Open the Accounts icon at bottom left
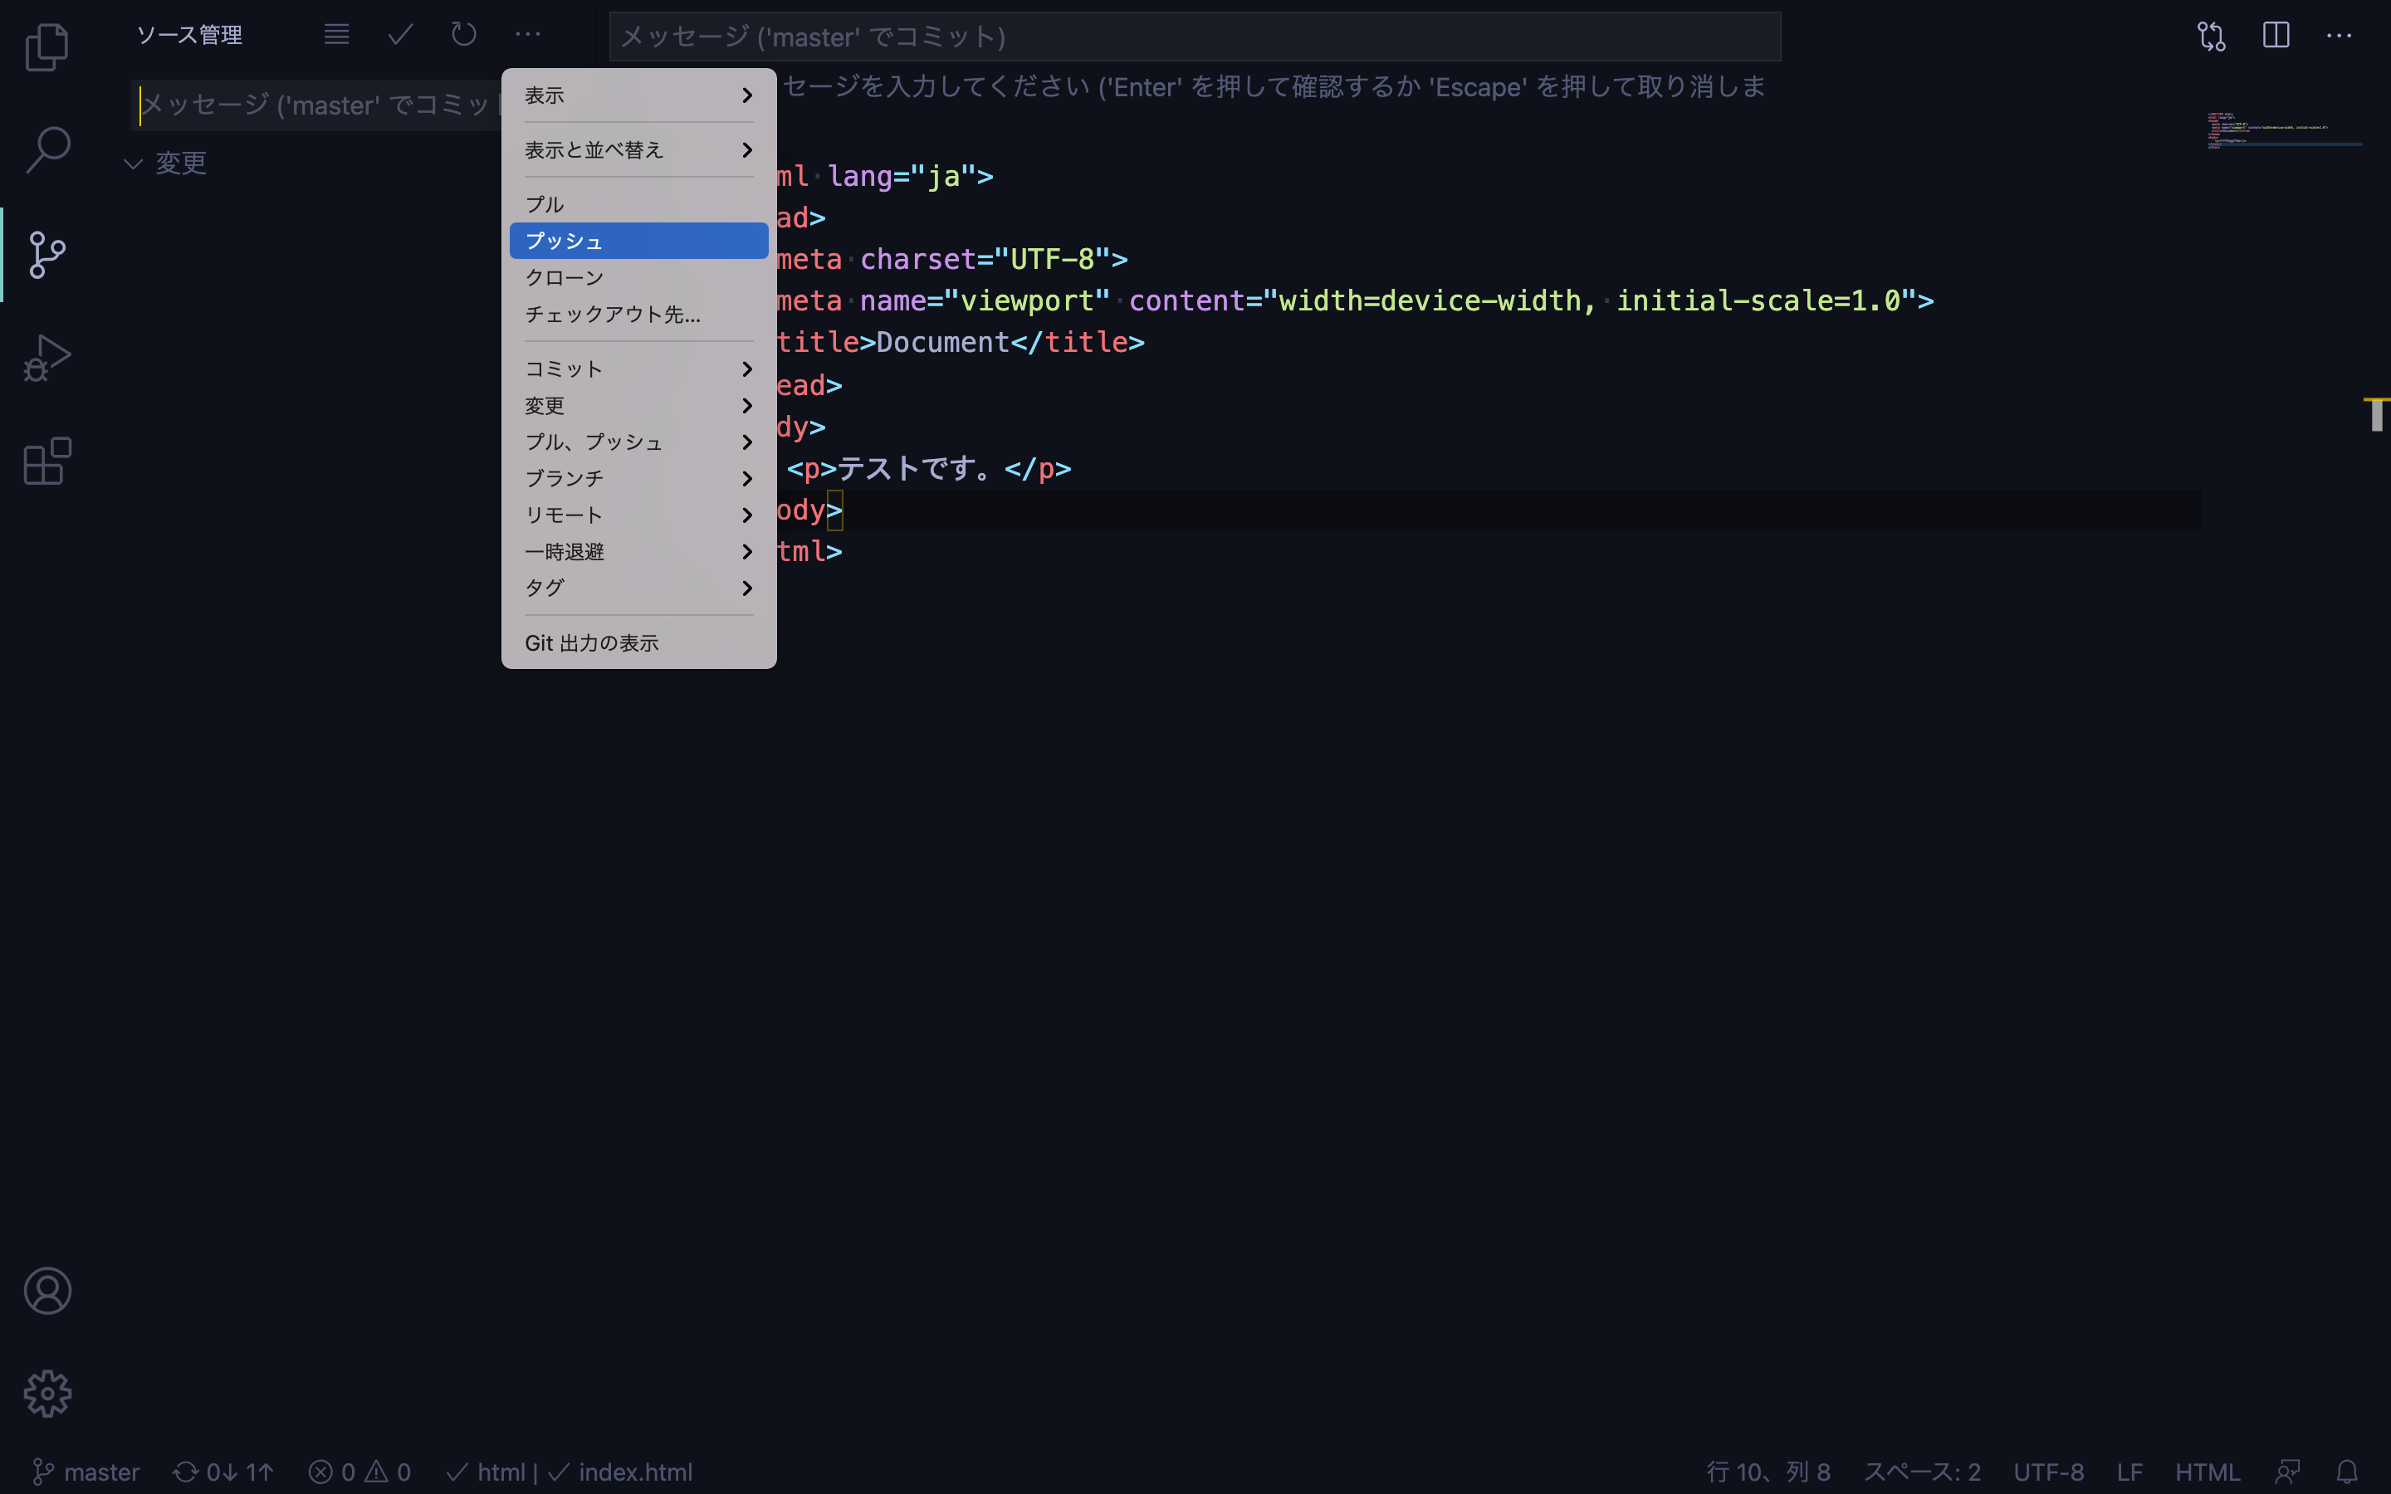Image resolution: width=2391 pixels, height=1494 pixels. (x=46, y=1291)
